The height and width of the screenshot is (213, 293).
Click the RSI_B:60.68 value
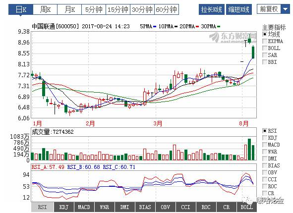pyautogui.click(x=83, y=167)
